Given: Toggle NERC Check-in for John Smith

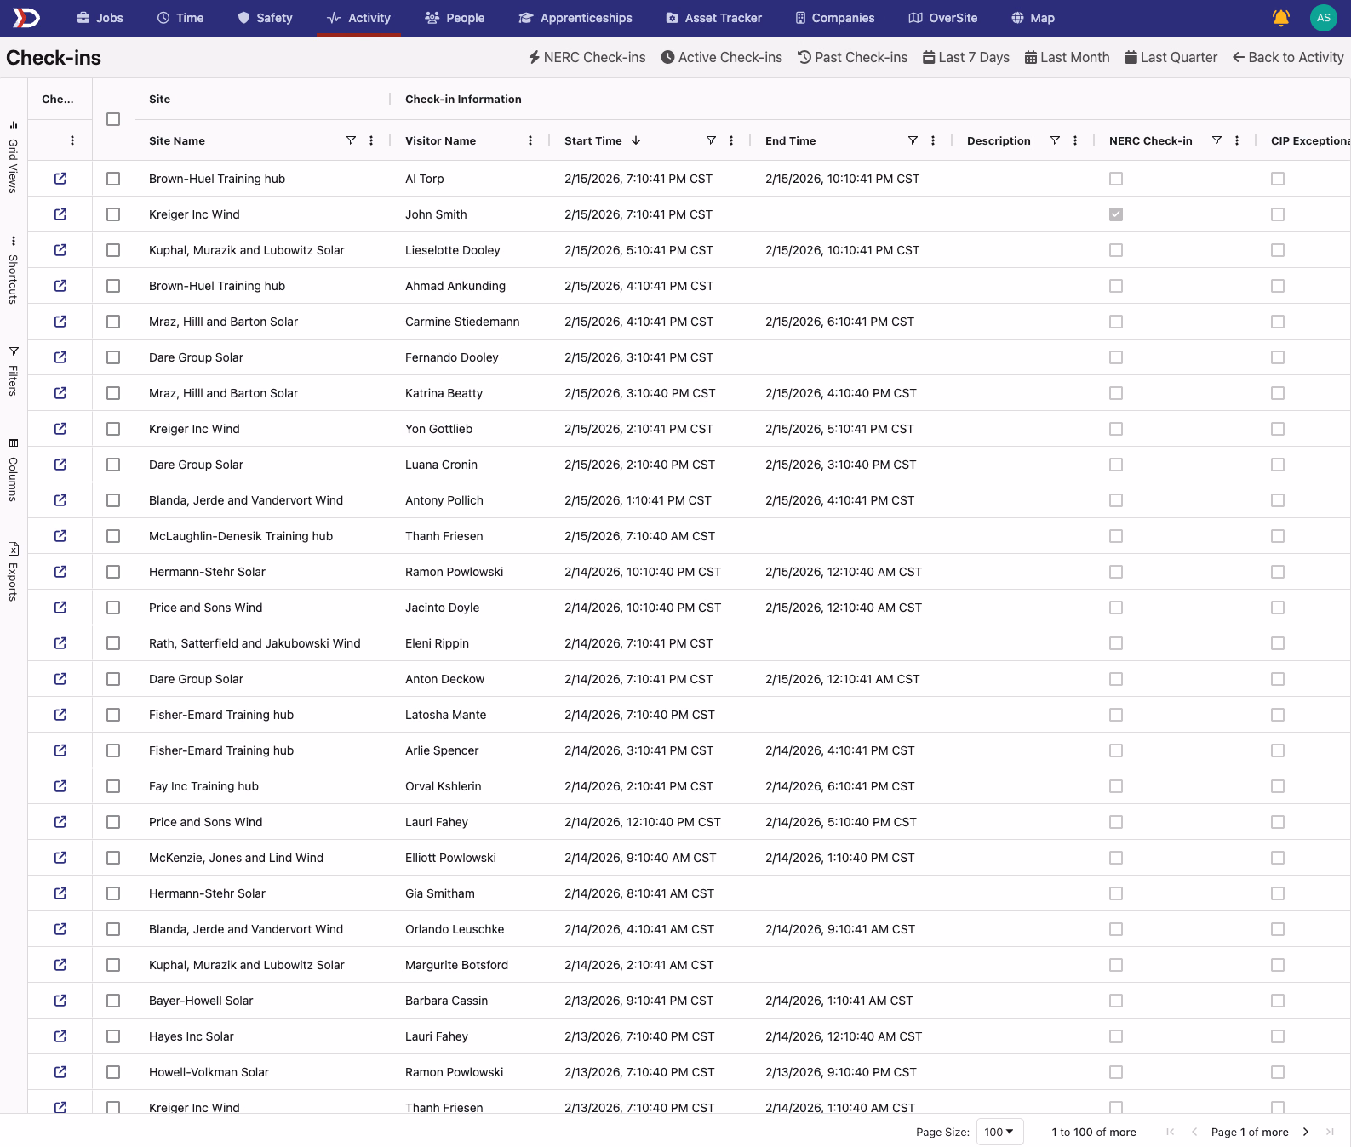Looking at the screenshot, I should pyautogui.click(x=1116, y=214).
